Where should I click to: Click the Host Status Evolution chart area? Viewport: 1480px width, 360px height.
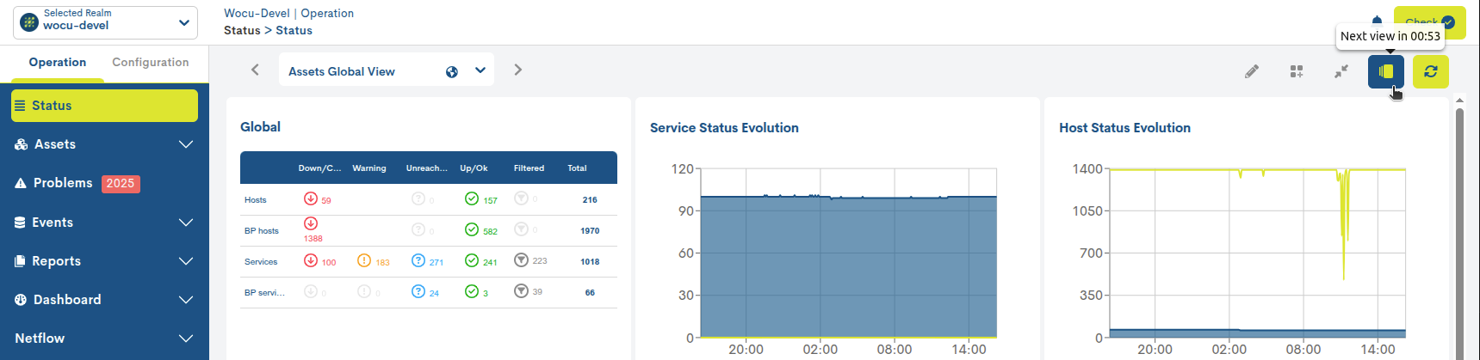(x=1257, y=253)
